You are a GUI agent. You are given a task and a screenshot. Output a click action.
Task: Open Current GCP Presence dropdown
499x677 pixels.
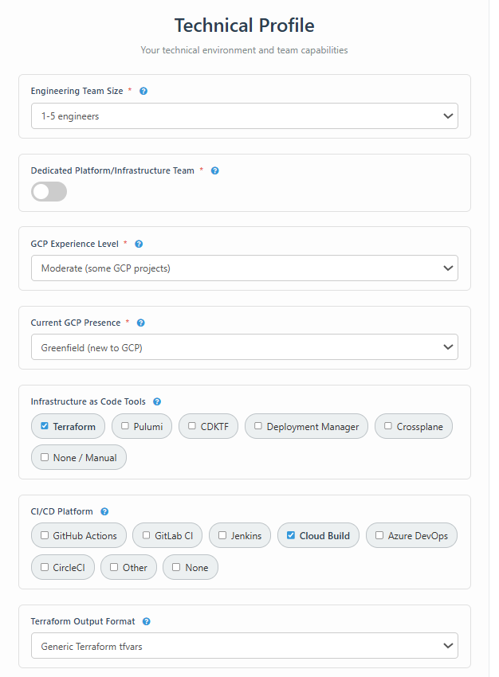[x=245, y=347]
